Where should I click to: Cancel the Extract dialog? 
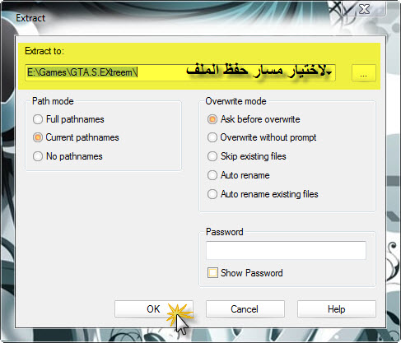point(245,309)
